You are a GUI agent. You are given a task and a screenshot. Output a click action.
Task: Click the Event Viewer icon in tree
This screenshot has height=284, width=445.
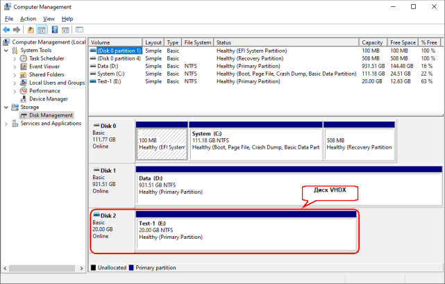(x=24, y=67)
